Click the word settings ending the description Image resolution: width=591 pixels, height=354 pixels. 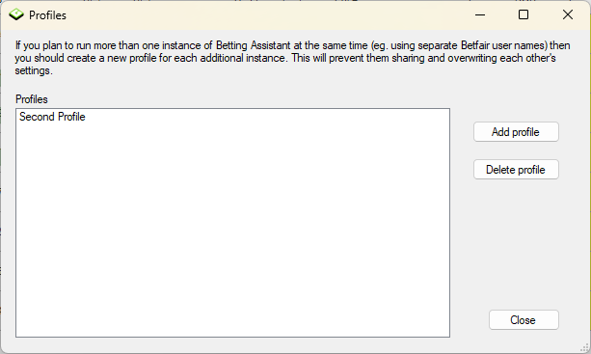tap(33, 70)
